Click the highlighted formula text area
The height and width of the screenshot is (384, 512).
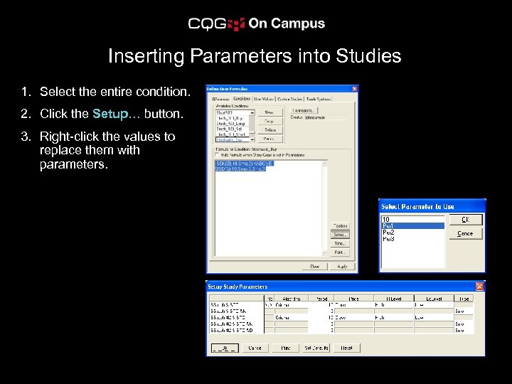244,166
